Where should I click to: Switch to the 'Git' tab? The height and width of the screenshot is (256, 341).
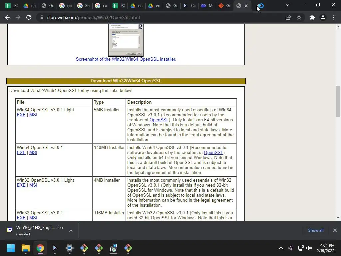click(x=225, y=6)
